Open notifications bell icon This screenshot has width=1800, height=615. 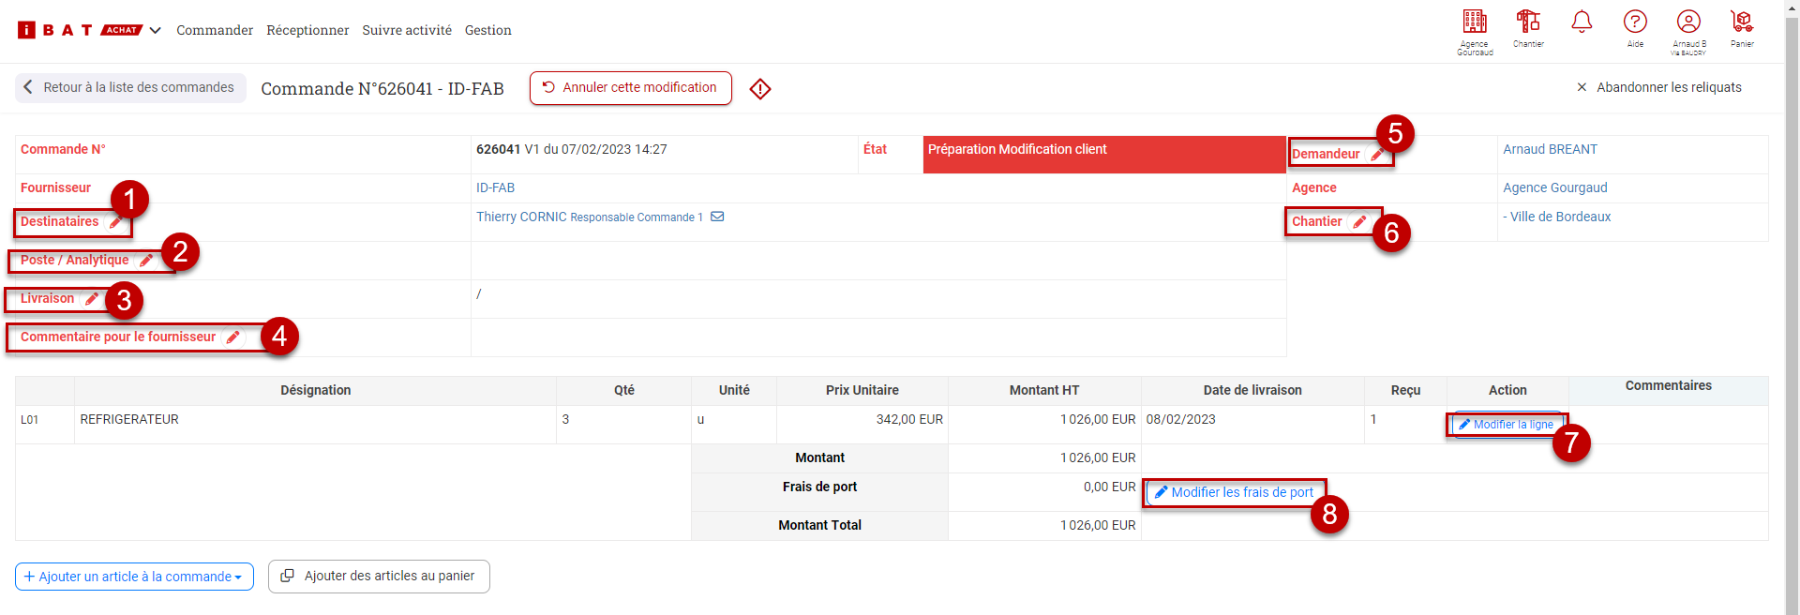tap(1582, 22)
